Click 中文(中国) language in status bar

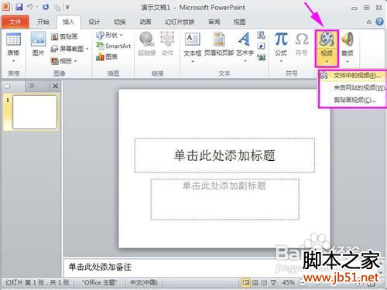143,283
